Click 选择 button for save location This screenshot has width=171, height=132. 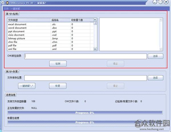155,78
